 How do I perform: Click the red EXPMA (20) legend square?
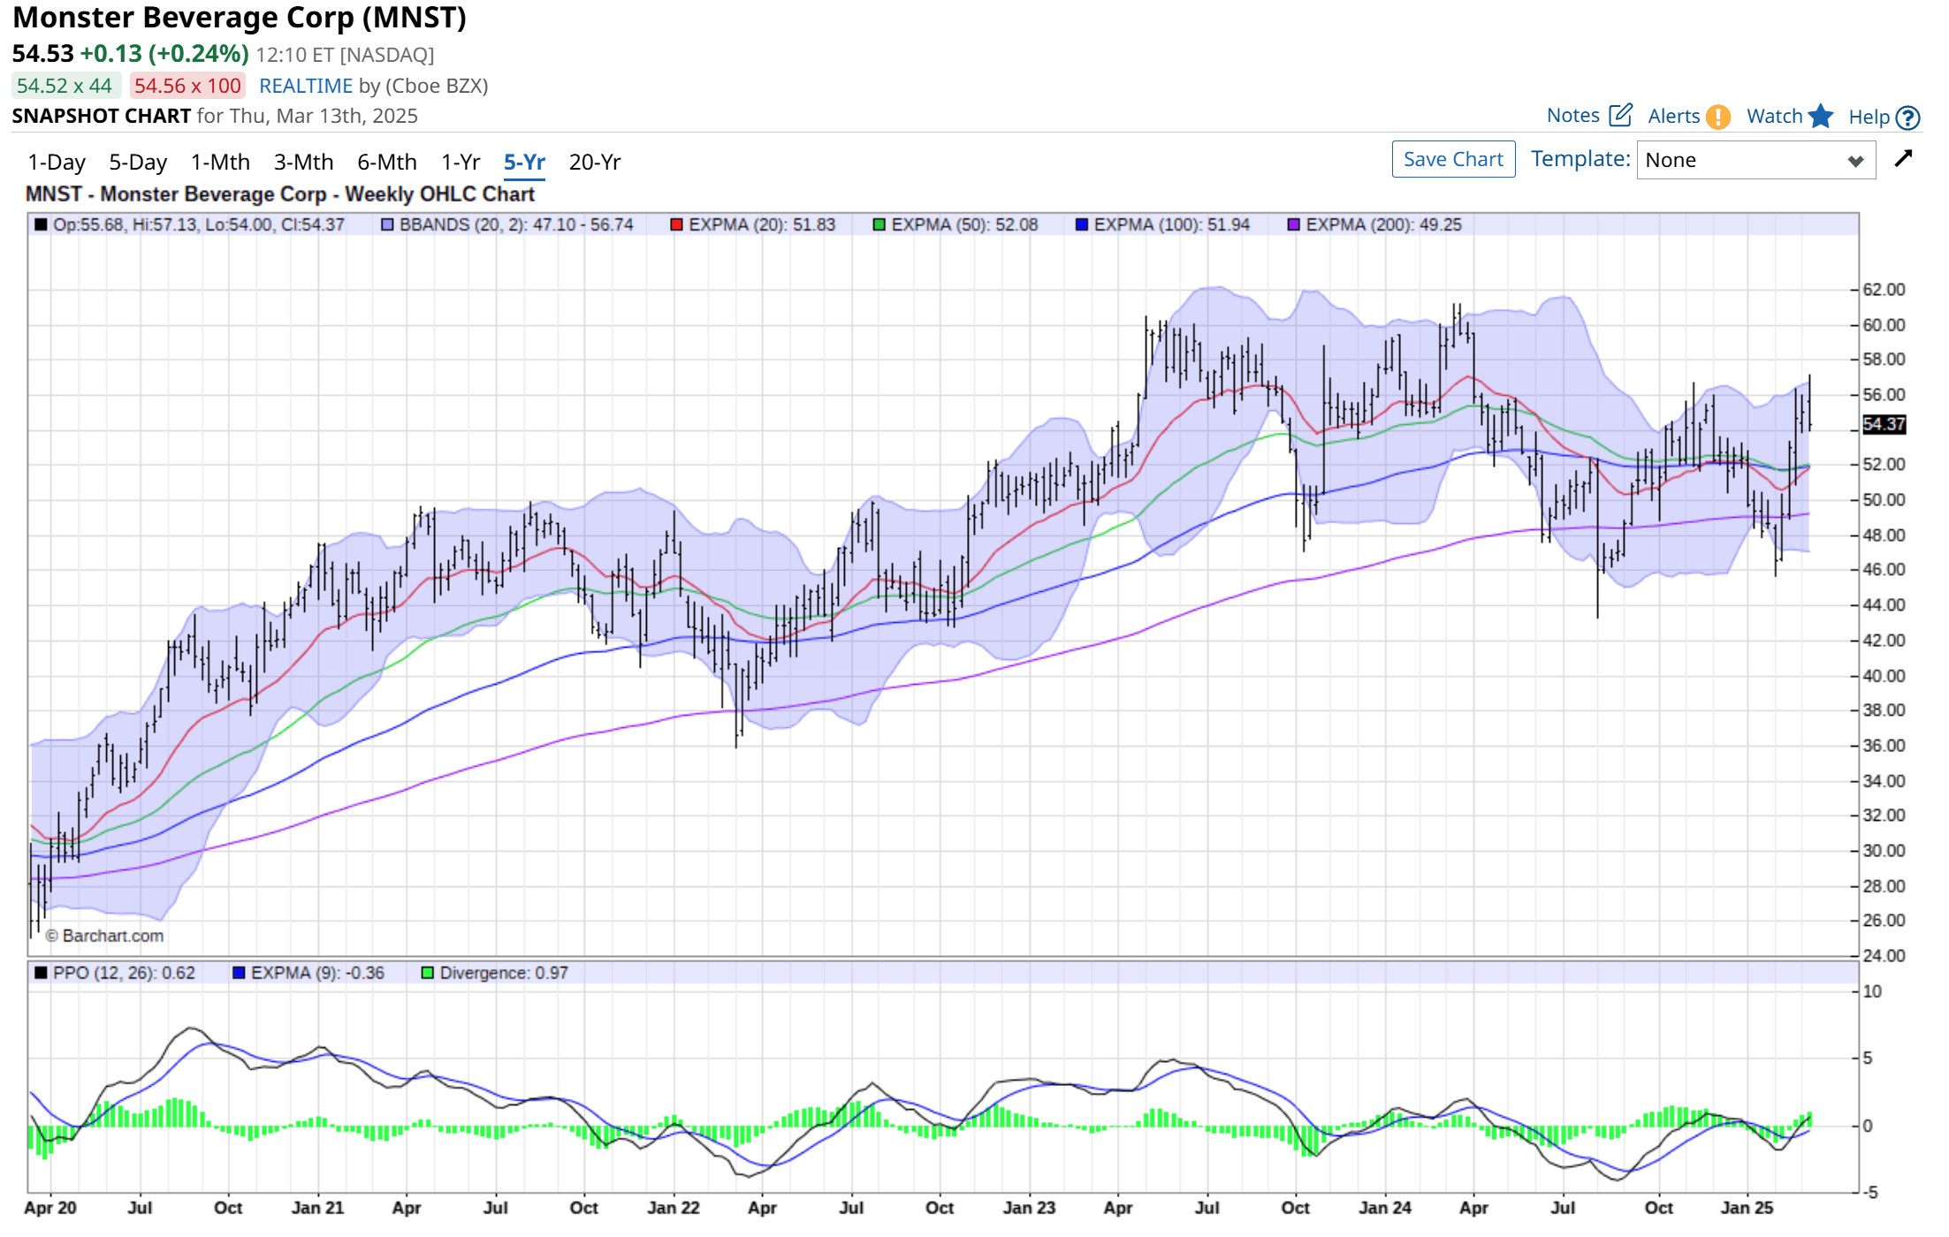[675, 224]
